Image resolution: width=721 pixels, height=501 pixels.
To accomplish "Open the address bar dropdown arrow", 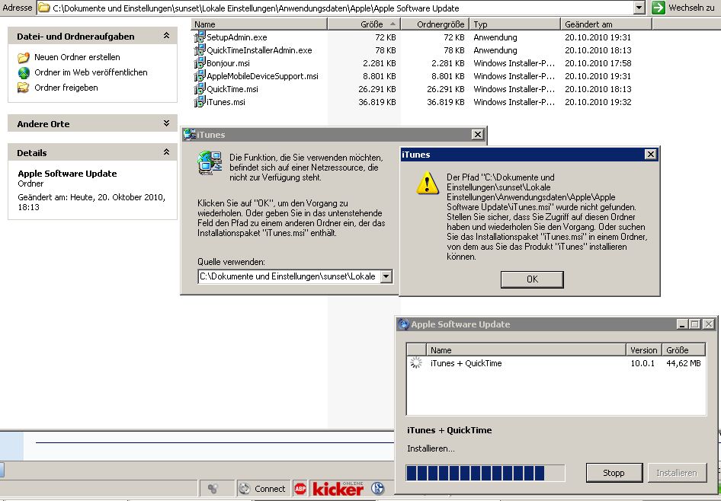I will pyautogui.click(x=639, y=8).
